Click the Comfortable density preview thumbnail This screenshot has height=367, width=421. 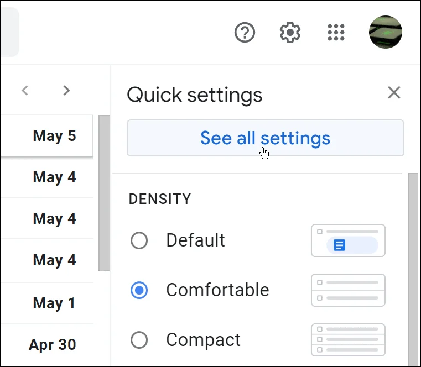[348, 290]
